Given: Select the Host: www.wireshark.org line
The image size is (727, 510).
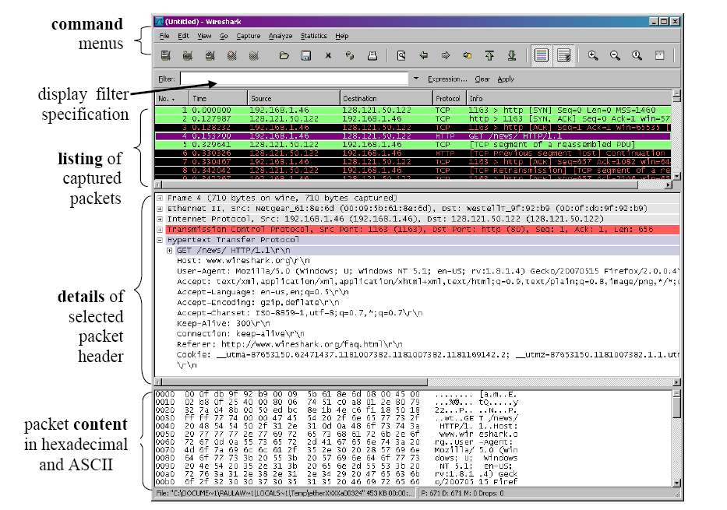Looking at the screenshot, I should pos(243,261).
